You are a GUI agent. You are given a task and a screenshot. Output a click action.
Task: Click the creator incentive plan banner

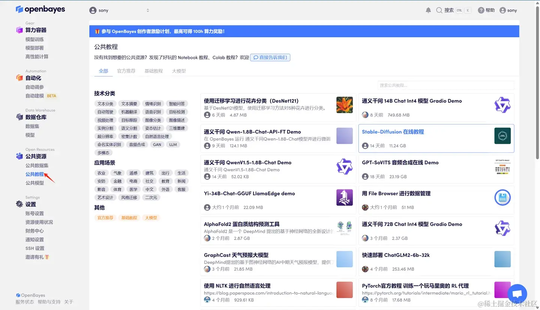pyautogui.click(x=304, y=31)
